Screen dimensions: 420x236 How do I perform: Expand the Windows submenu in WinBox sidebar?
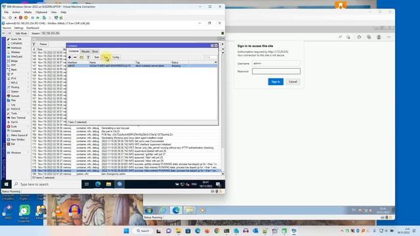pos(16,153)
